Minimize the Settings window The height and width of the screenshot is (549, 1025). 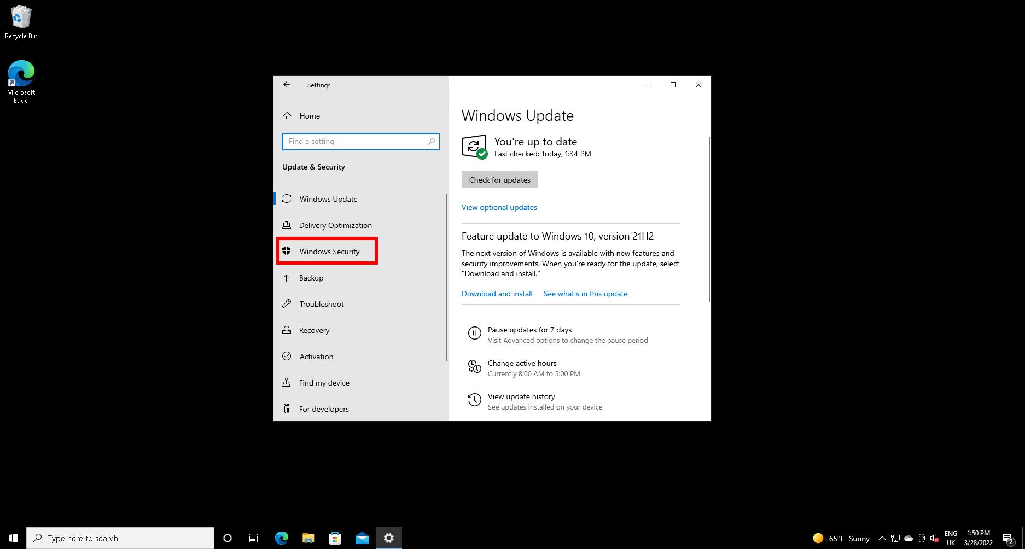click(648, 85)
